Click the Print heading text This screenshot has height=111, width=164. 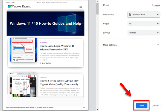click(106, 5)
